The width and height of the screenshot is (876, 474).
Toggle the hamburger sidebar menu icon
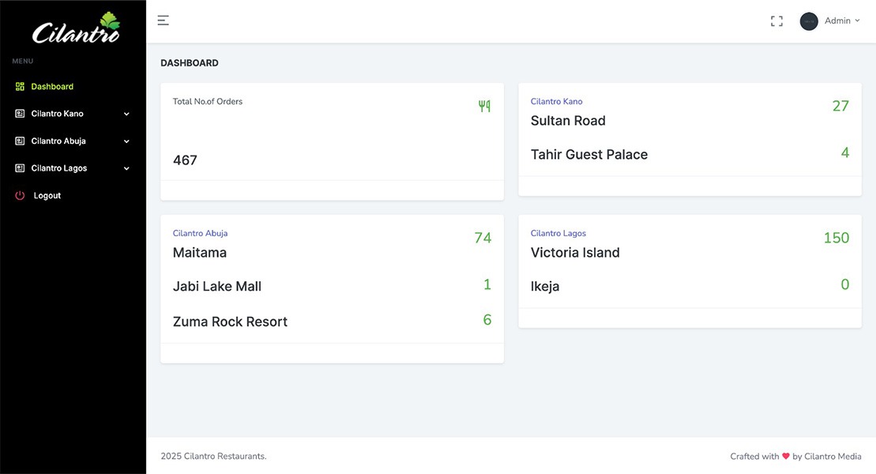click(163, 21)
